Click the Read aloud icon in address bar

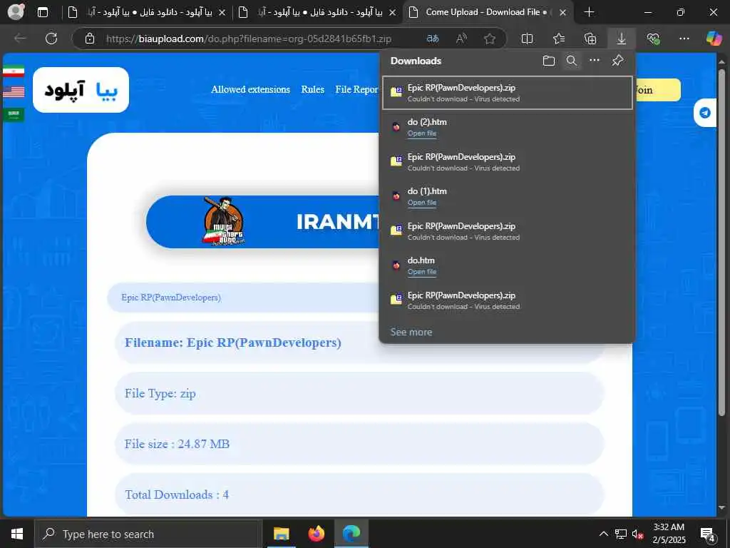pyautogui.click(x=461, y=39)
